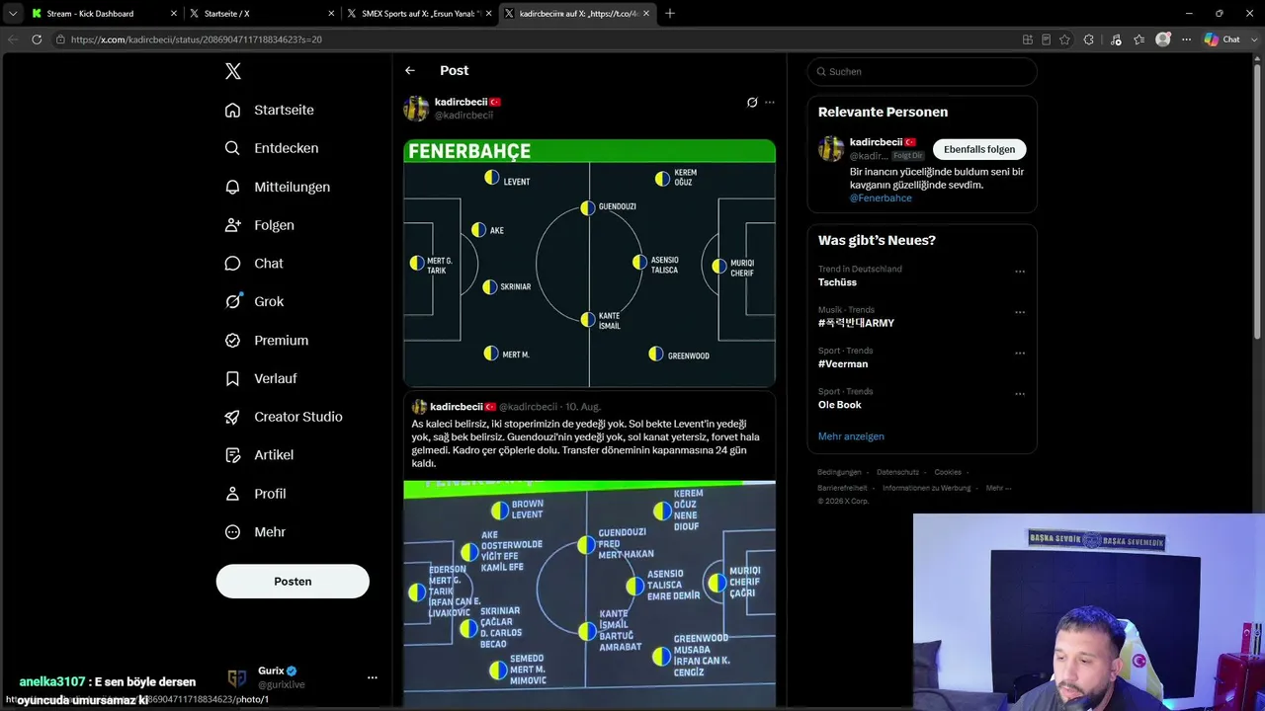Close the Startseite / X tab
This screenshot has height=711, width=1265.
tap(331, 14)
